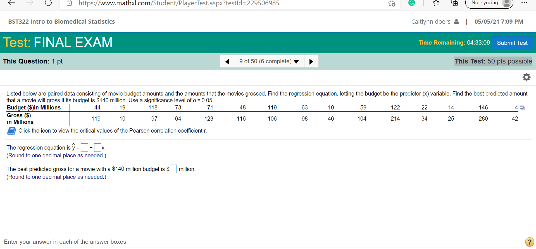Viewport: 536px width, 249px height.
Task: Go to next question arrow
Action: point(311,61)
